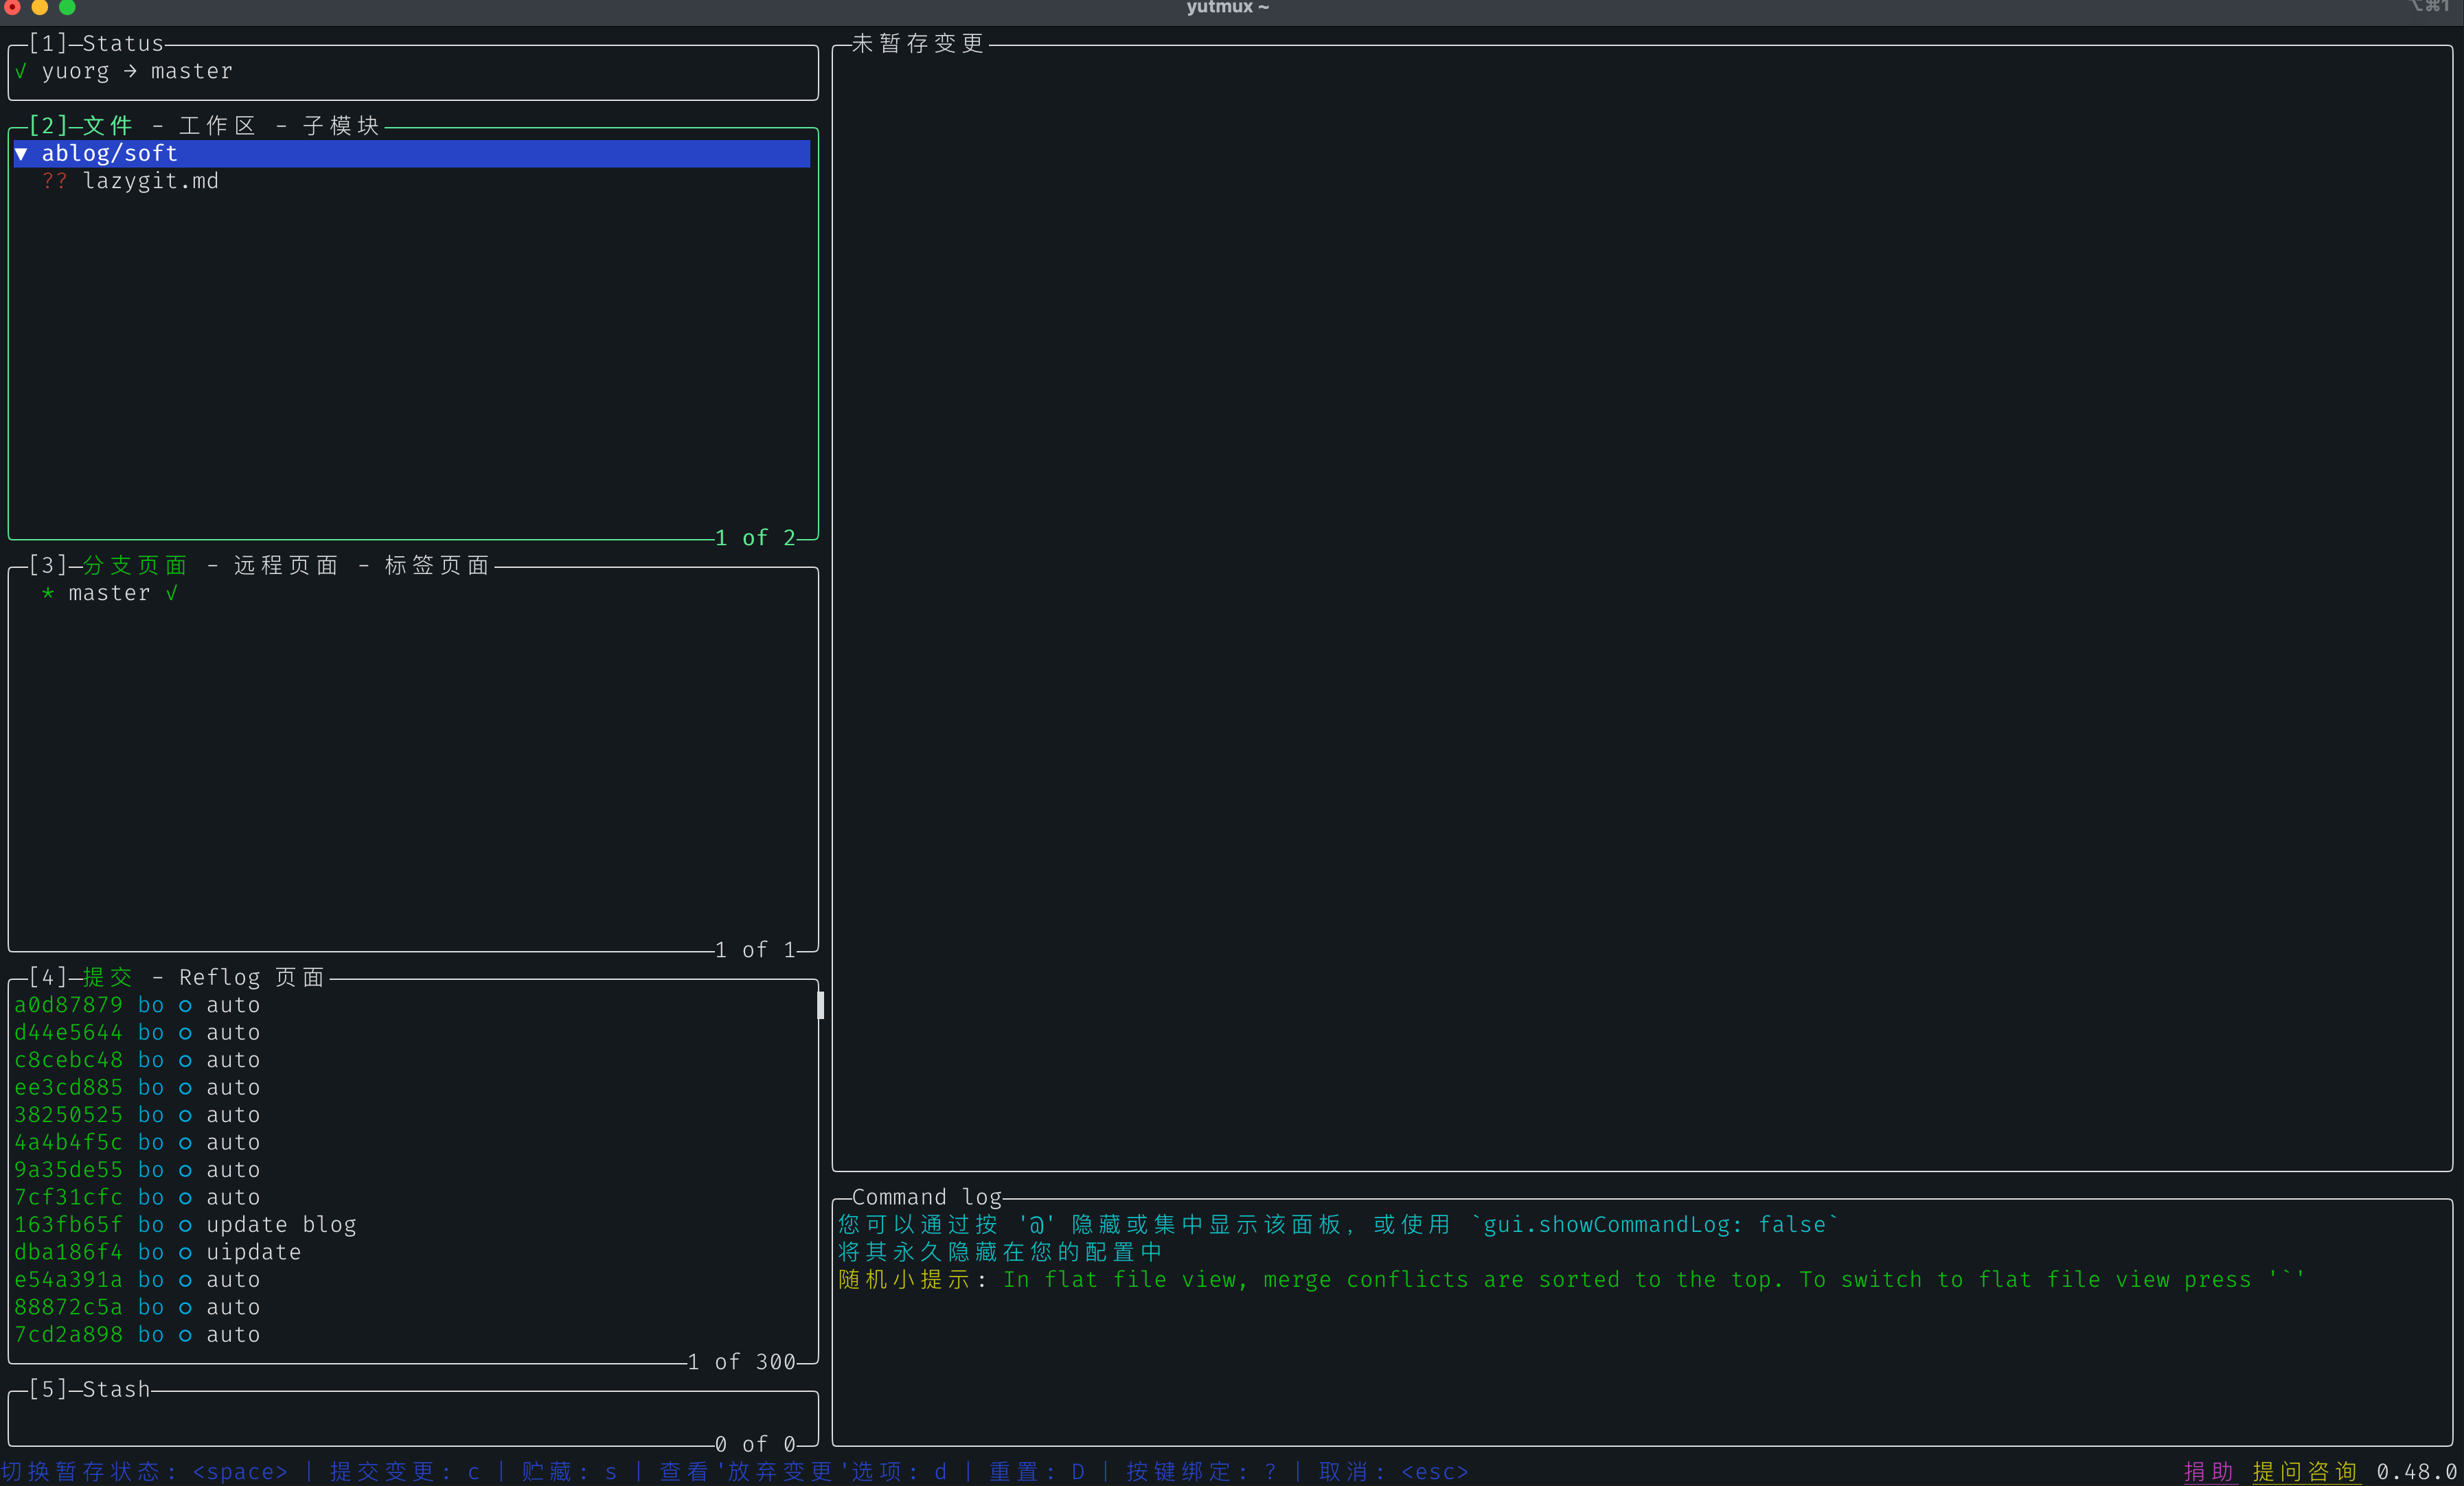Image resolution: width=2464 pixels, height=1486 pixels.
Task: Focus the Command log panel title
Action: click(x=926, y=1198)
